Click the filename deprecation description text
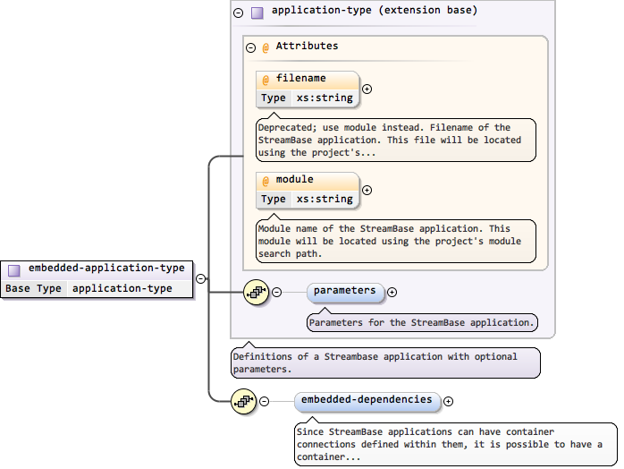This screenshot has height=469, width=624. pyautogui.click(x=396, y=141)
